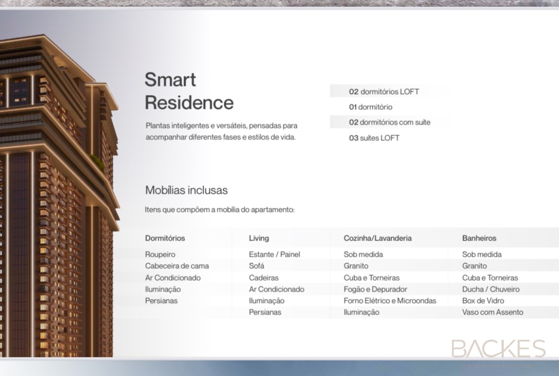
Task: Click the Mobílias inclusas heading
Action: point(186,190)
